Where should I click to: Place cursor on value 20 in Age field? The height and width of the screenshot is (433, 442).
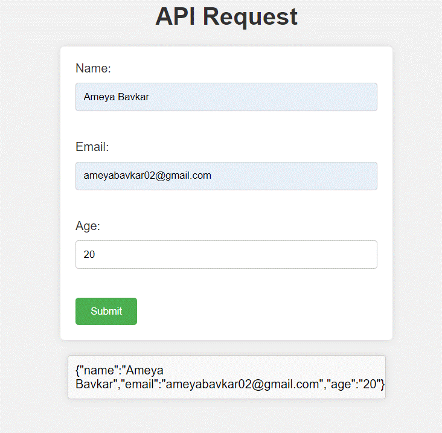click(89, 255)
